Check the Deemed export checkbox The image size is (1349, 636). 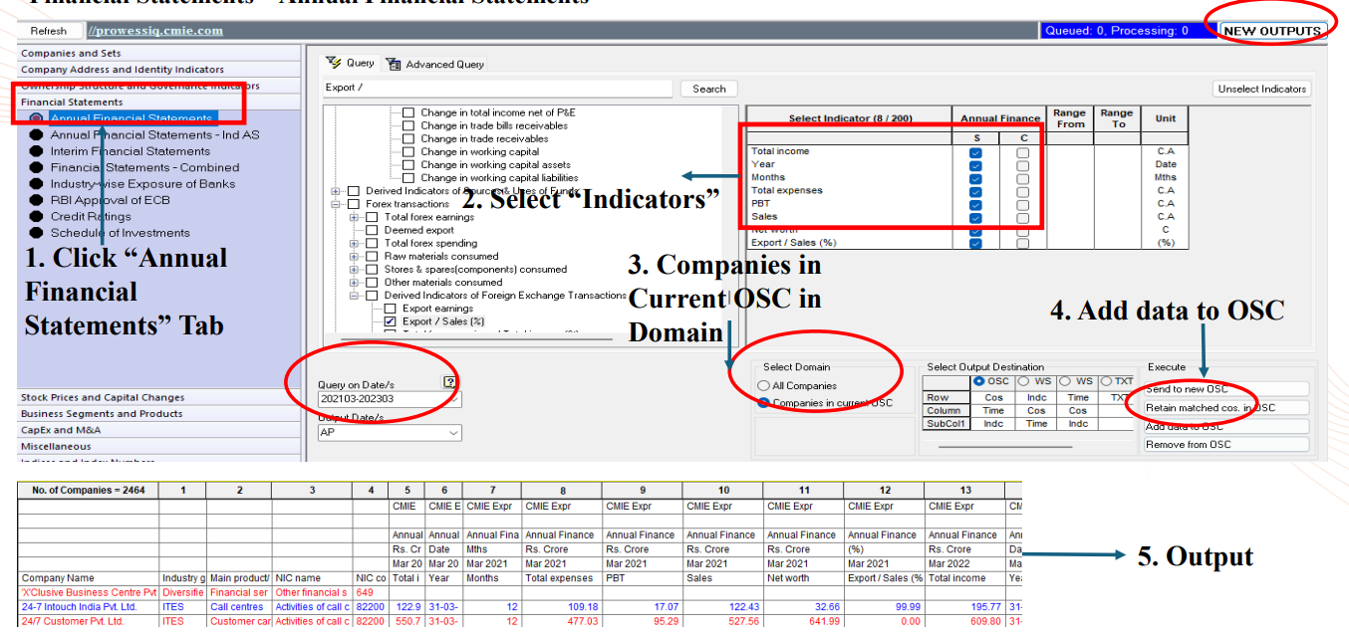coord(373,230)
